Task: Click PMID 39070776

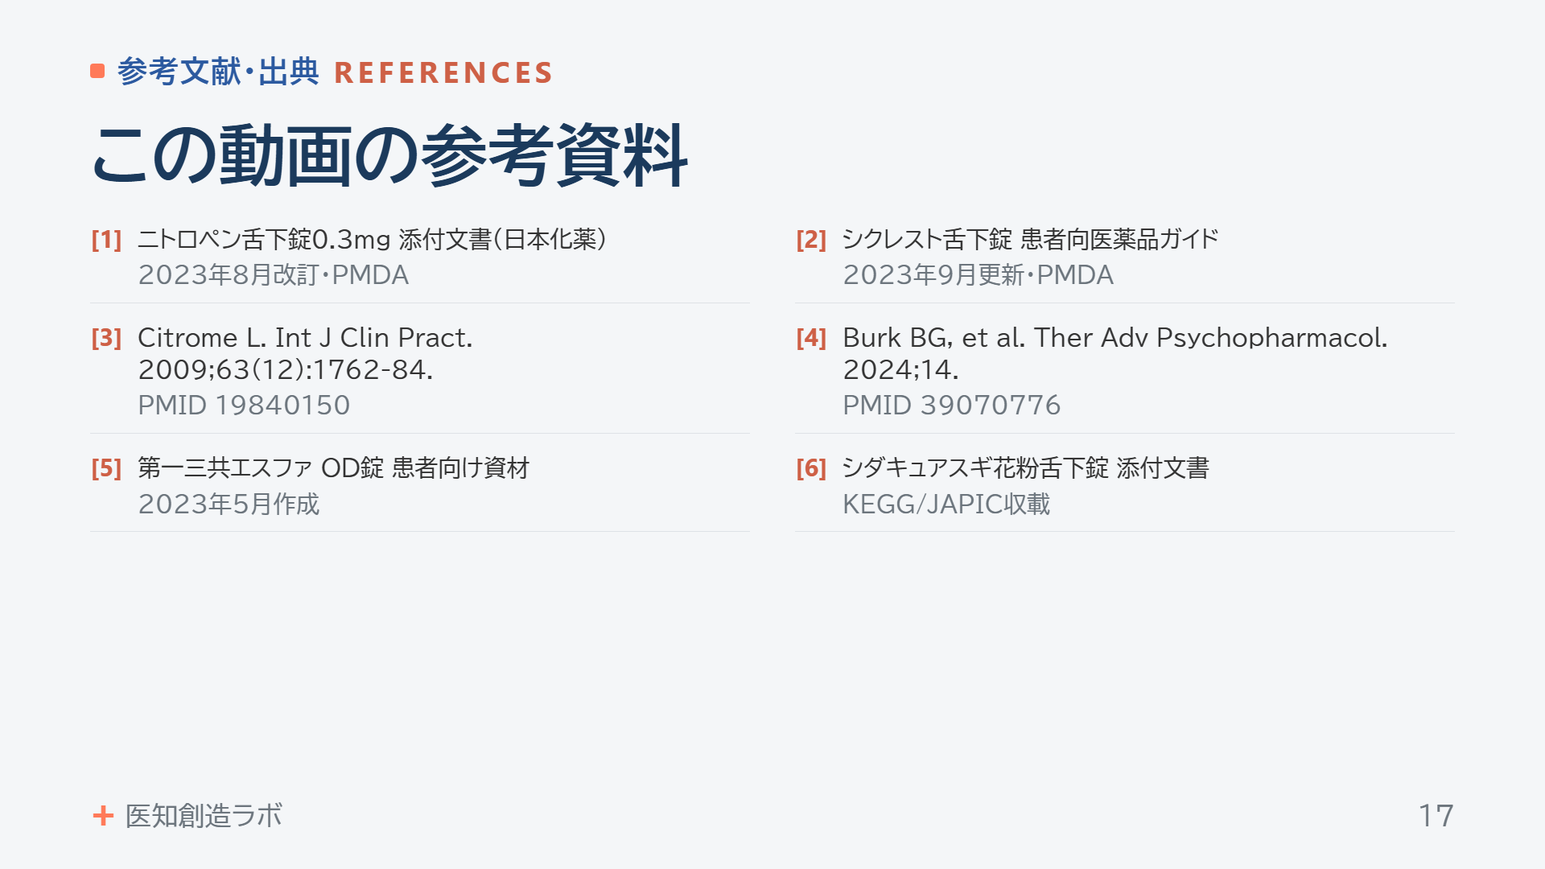Action: (952, 406)
